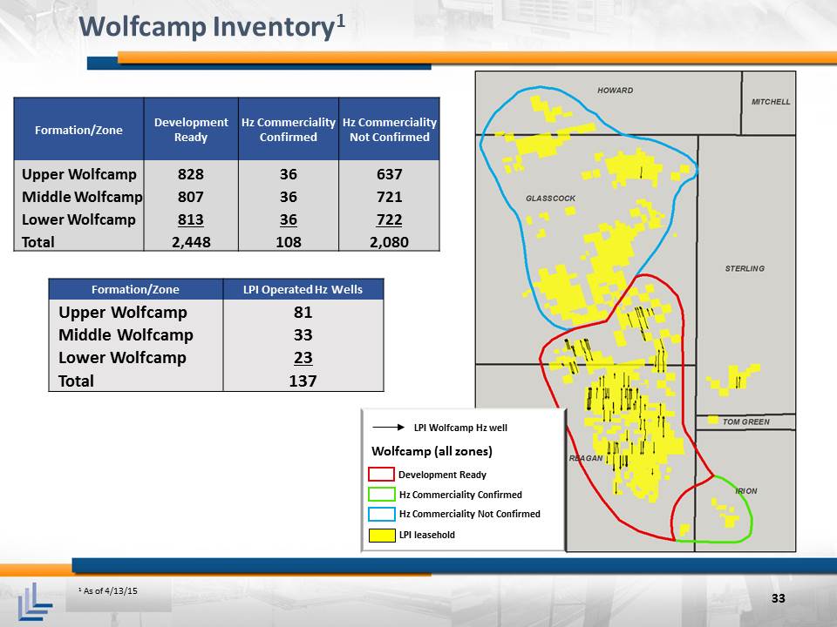Click the Wolfcamp Inventory slide title
Screen dimensions: 837x627
point(212,27)
